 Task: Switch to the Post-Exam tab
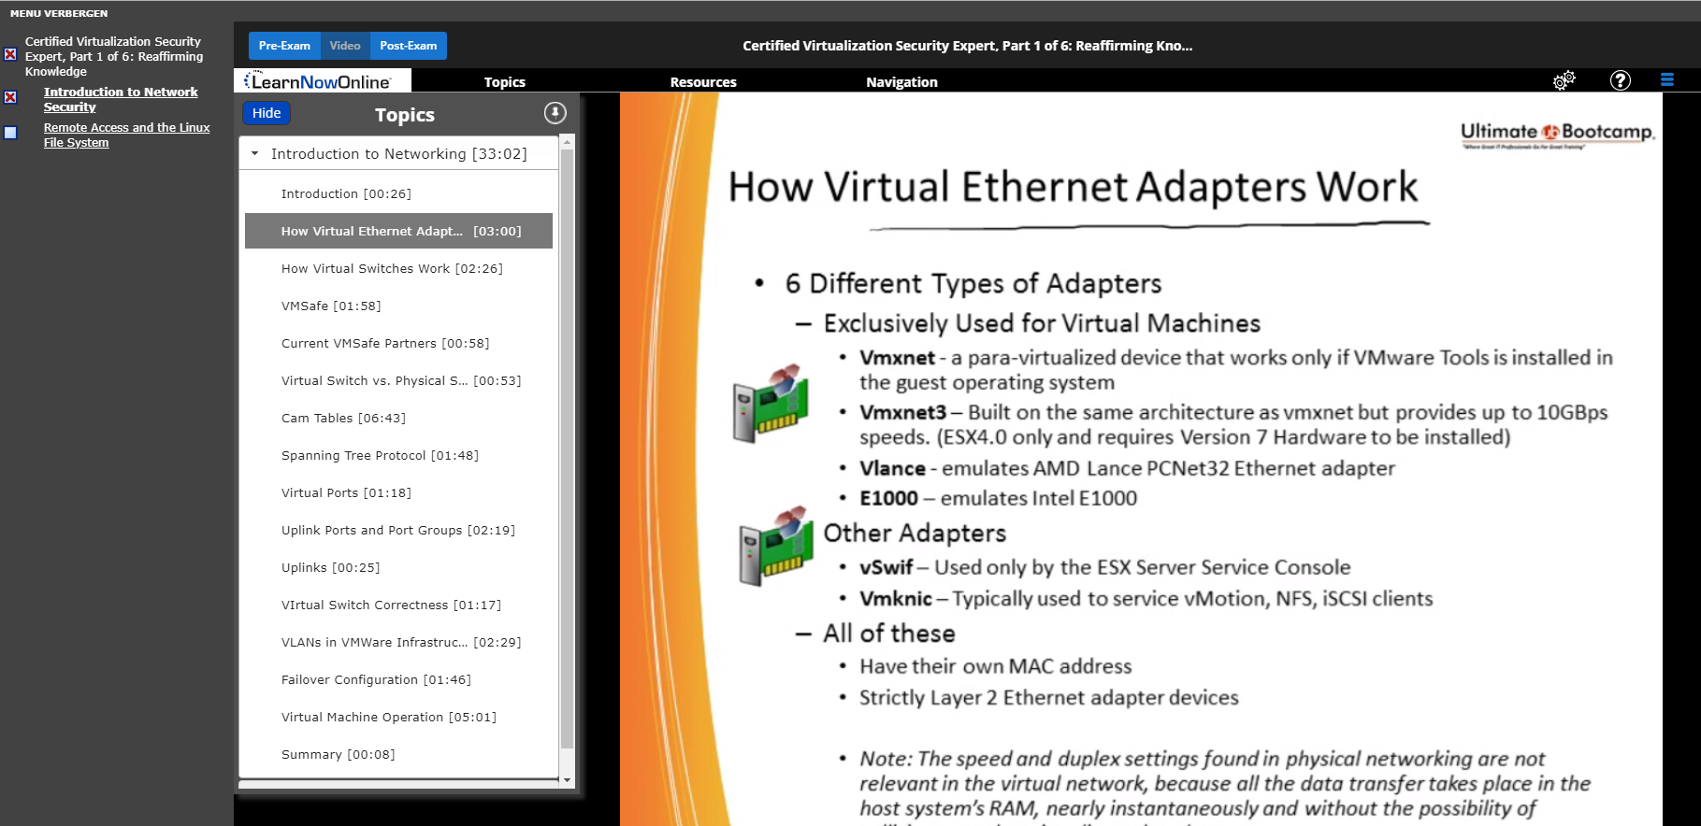pos(409,46)
